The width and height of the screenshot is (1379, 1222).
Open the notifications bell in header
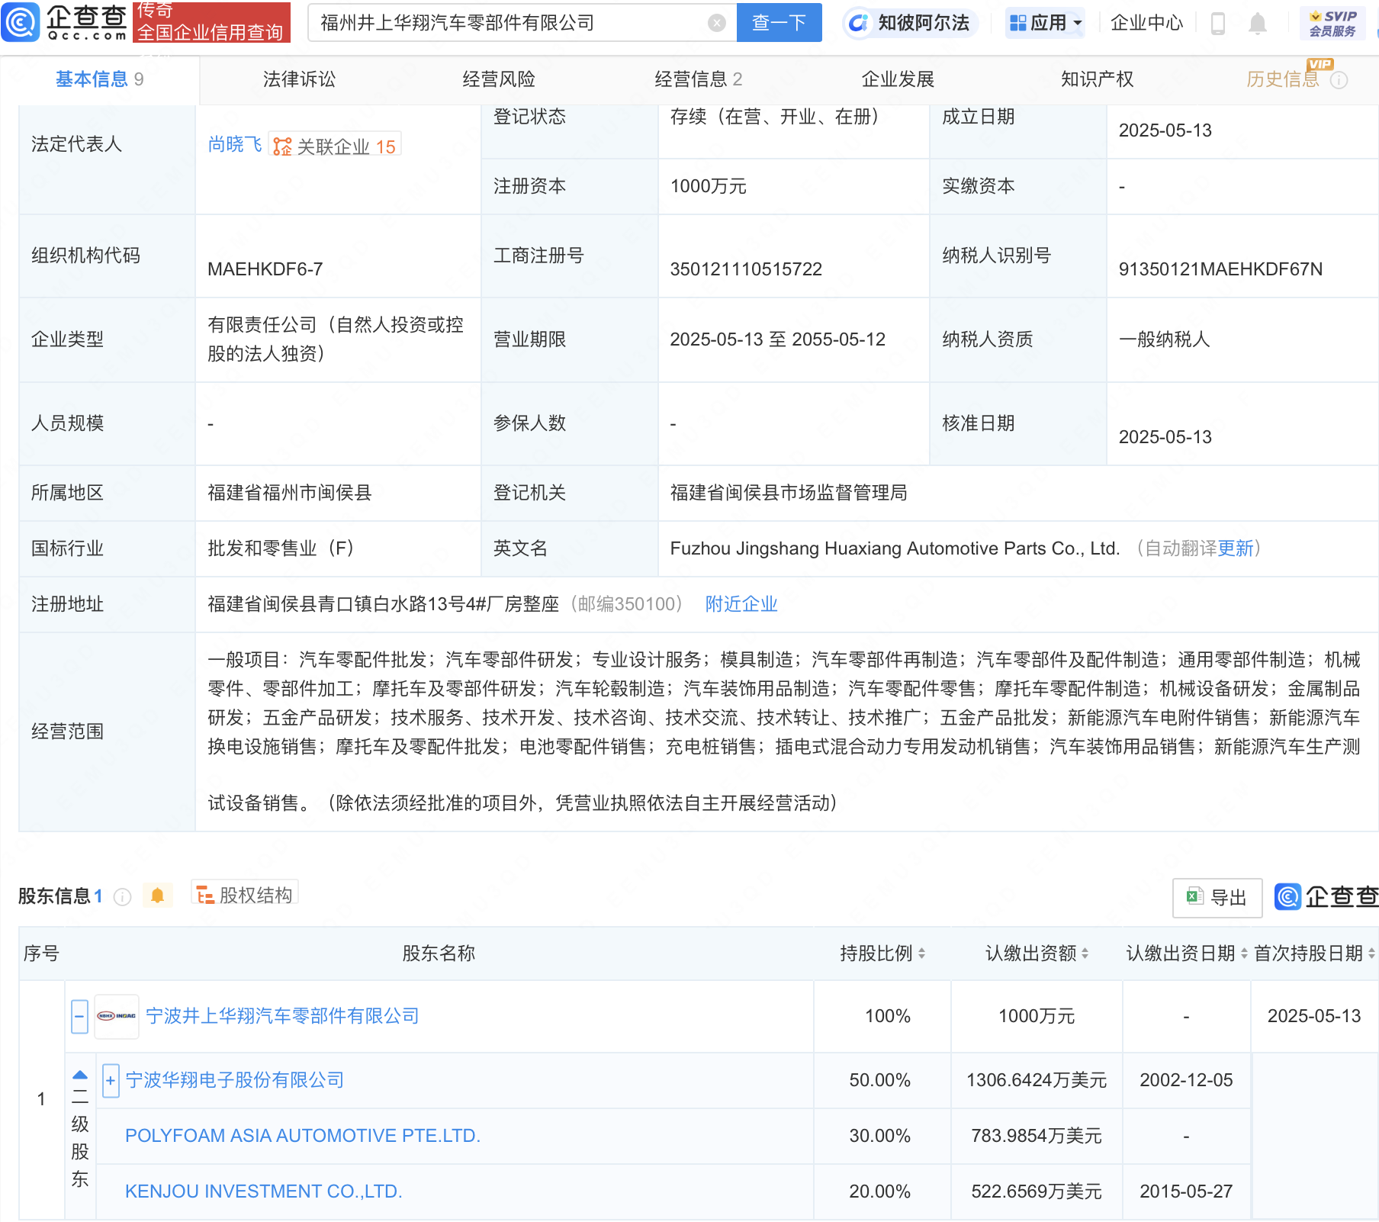pos(1257,24)
